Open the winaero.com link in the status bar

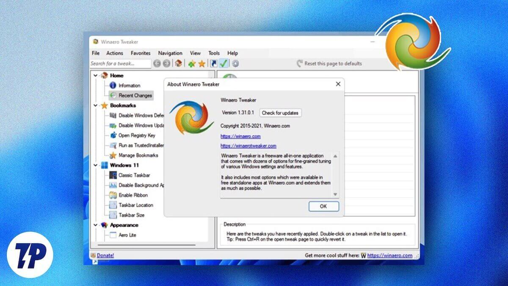coord(389,255)
